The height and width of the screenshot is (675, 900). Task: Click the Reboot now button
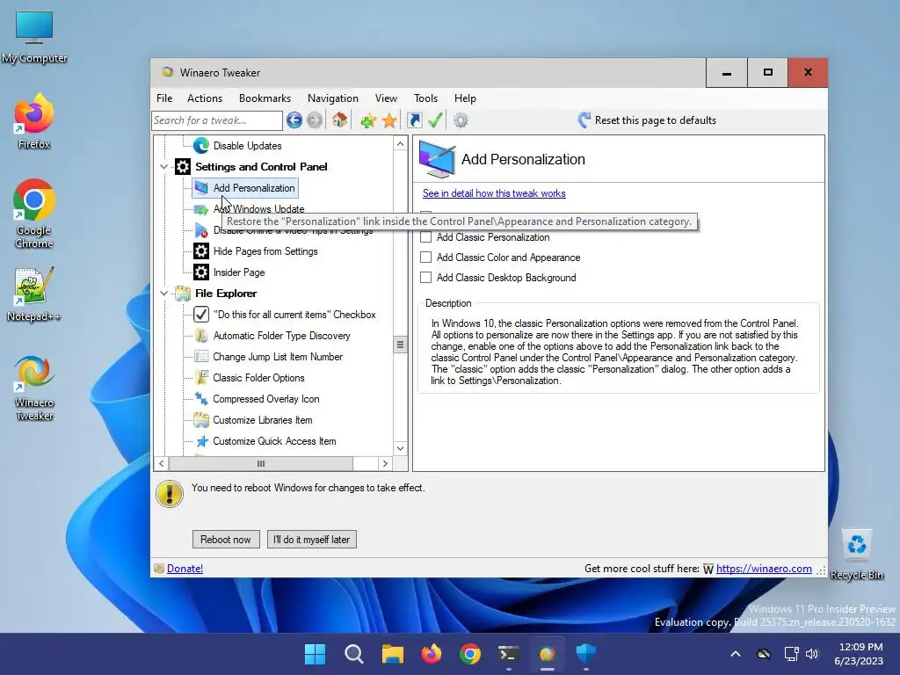click(226, 540)
